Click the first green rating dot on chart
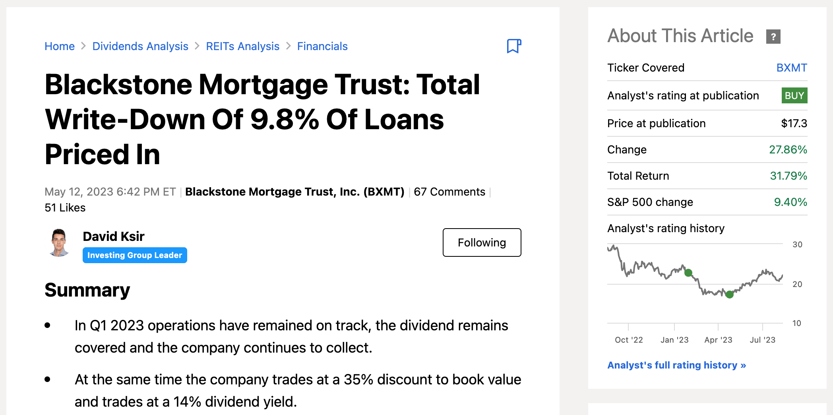 (688, 273)
